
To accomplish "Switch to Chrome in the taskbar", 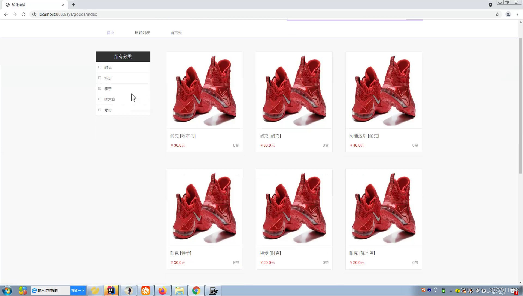I will coord(196,291).
